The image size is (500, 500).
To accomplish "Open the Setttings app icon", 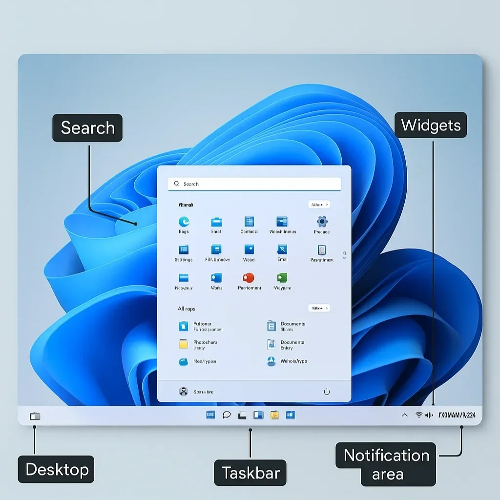I will pyautogui.click(x=184, y=250).
